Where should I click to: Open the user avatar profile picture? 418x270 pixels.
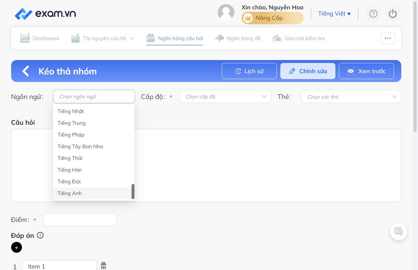pos(226,13)
